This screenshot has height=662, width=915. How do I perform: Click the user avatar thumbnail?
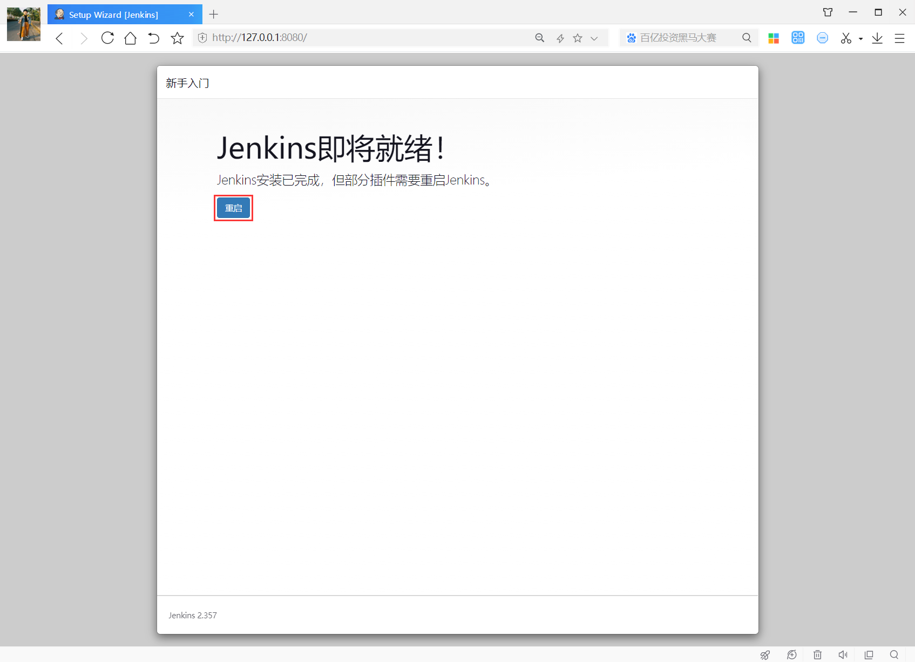click(x=24, y=24)
